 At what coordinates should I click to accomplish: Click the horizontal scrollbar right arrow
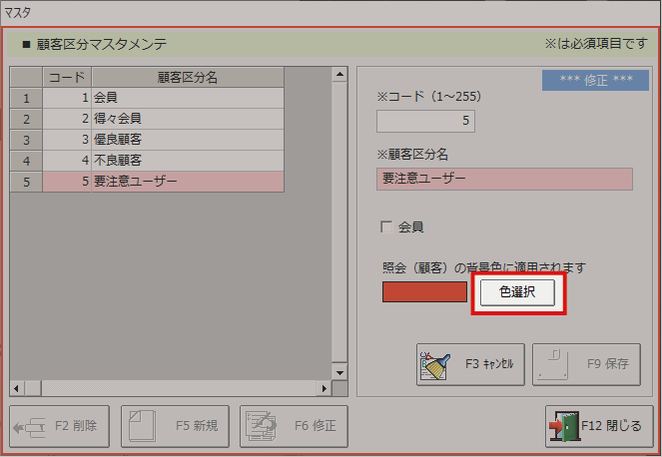click(x=325, y=388)
